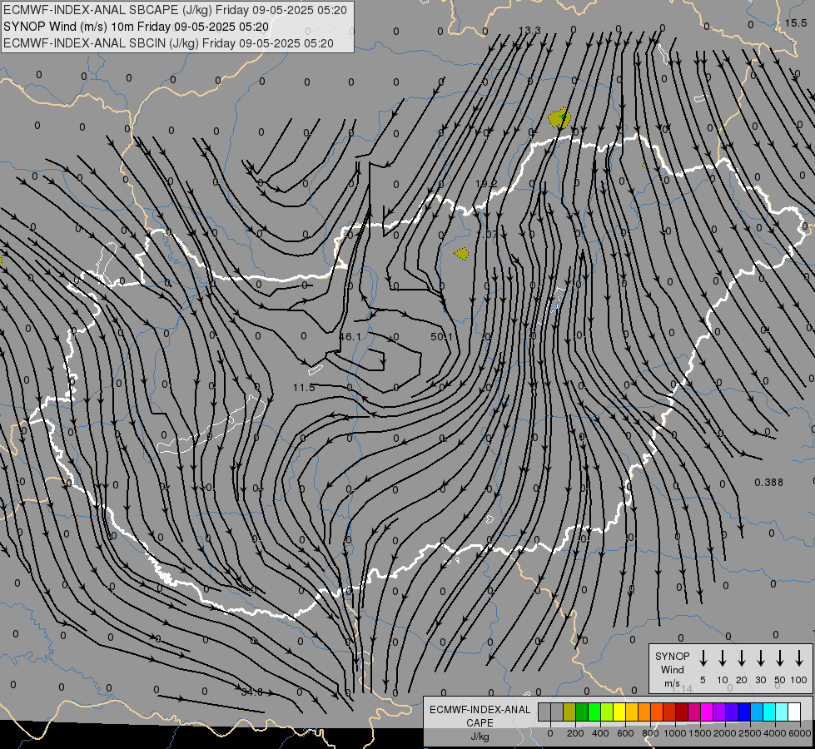815x749 pixels.
Task: Pick the bright green swatch before 400
Action: pos(594,712)
